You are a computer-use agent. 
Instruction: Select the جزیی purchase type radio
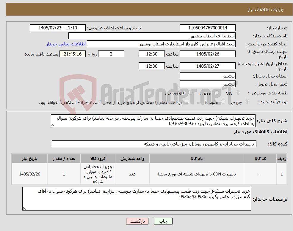pyautogui.click(x=247, y=101)
